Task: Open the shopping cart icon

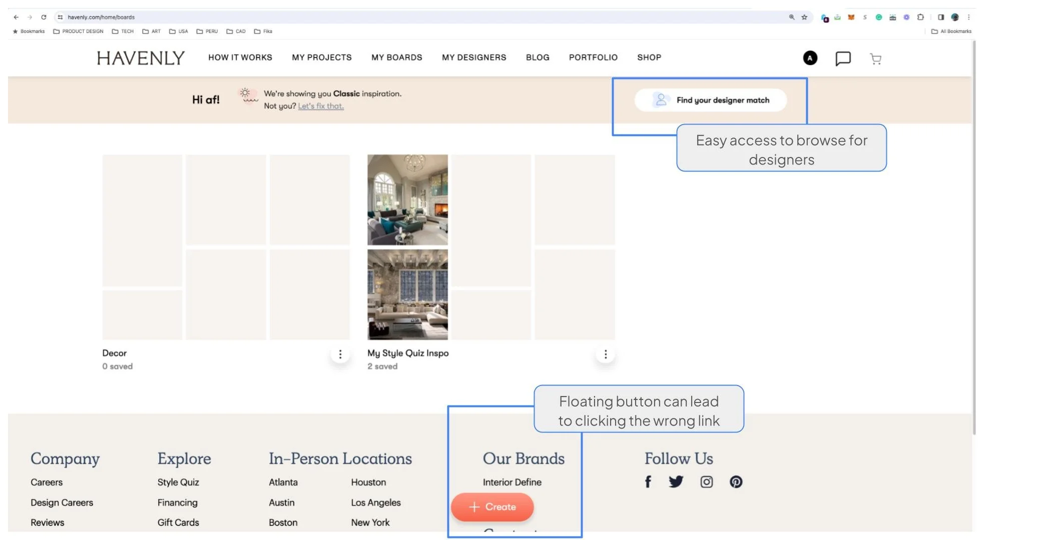Action: click(x=875, y=59)
